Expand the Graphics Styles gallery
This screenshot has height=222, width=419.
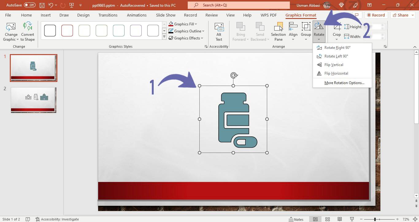(164, 37)
